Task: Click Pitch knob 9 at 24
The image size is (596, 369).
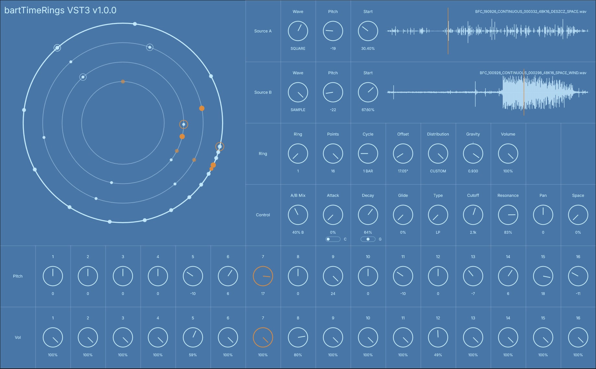Action: coord(333,276)
